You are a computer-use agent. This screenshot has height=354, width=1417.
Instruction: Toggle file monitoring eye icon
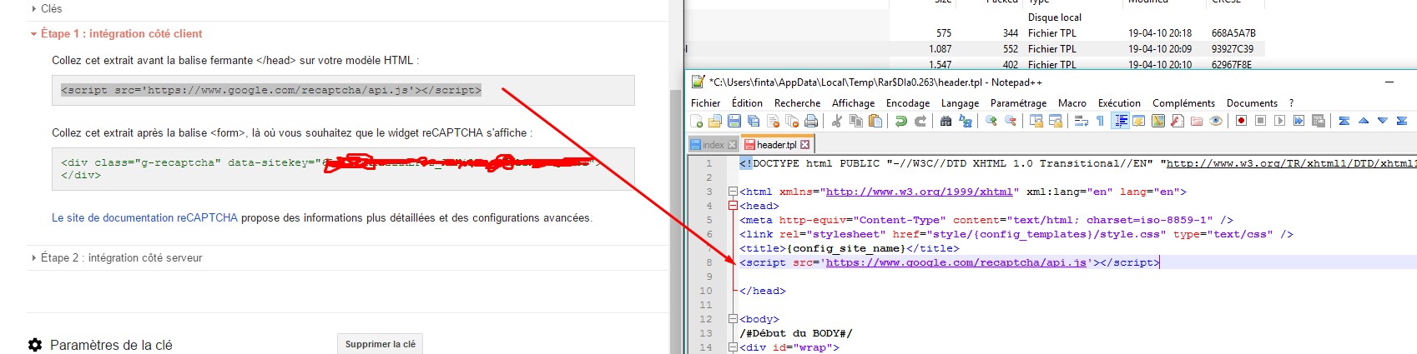tap(1216, 121)
